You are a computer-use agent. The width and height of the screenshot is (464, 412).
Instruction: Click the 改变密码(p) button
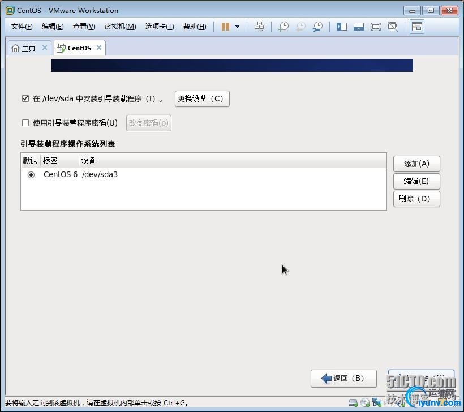tap(149, 123)
